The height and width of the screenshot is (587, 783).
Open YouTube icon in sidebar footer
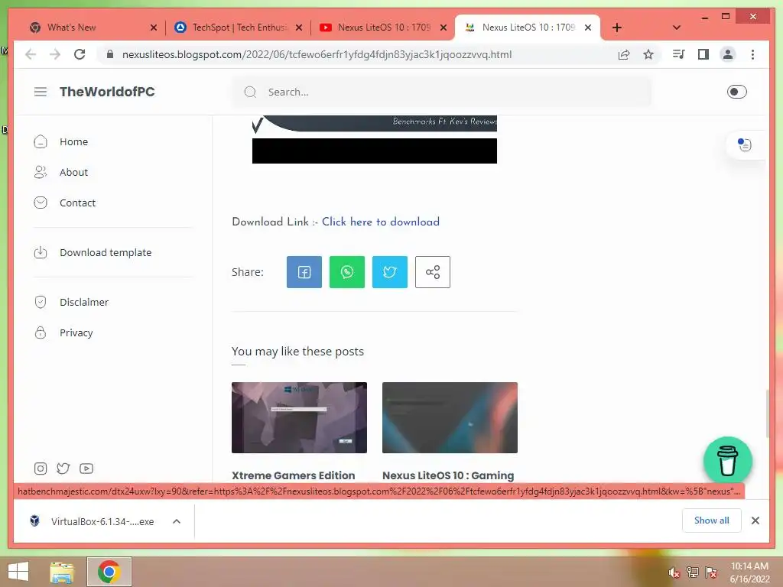click(86, 469)
